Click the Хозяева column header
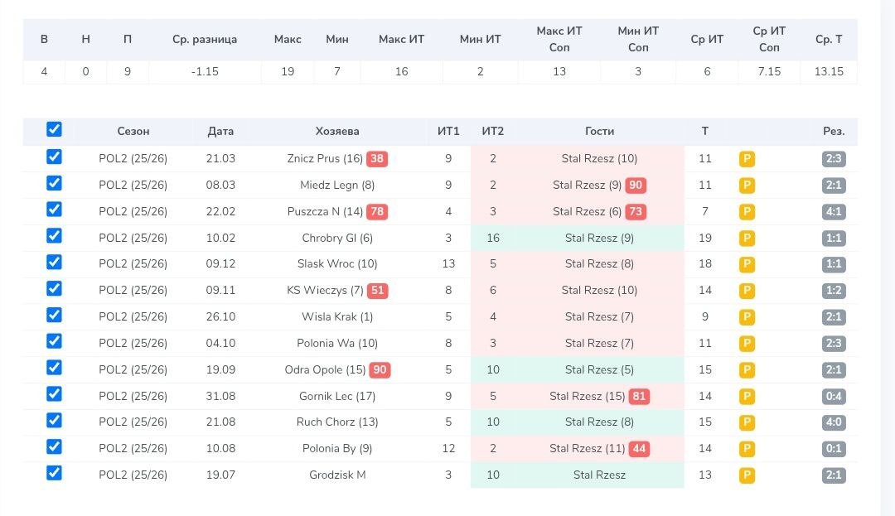Image resolution: width=895 pixels, height=516 pixels. 337,131
